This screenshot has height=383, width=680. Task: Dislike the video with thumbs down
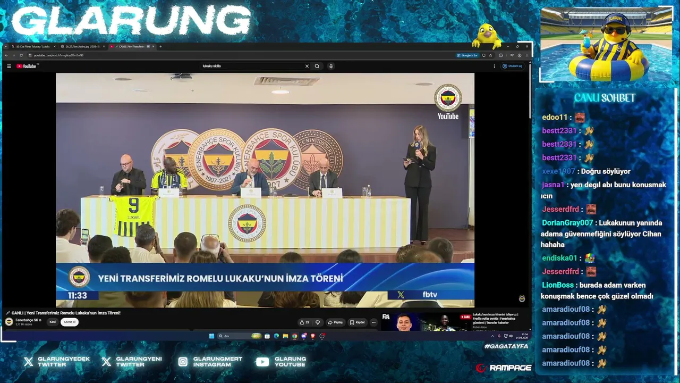pyautogui.click(x=318, y=322)
